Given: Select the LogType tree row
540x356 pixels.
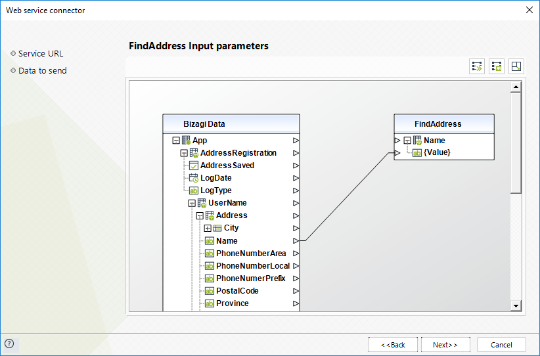Looking at the screenshot, I should tap(216, 190).
